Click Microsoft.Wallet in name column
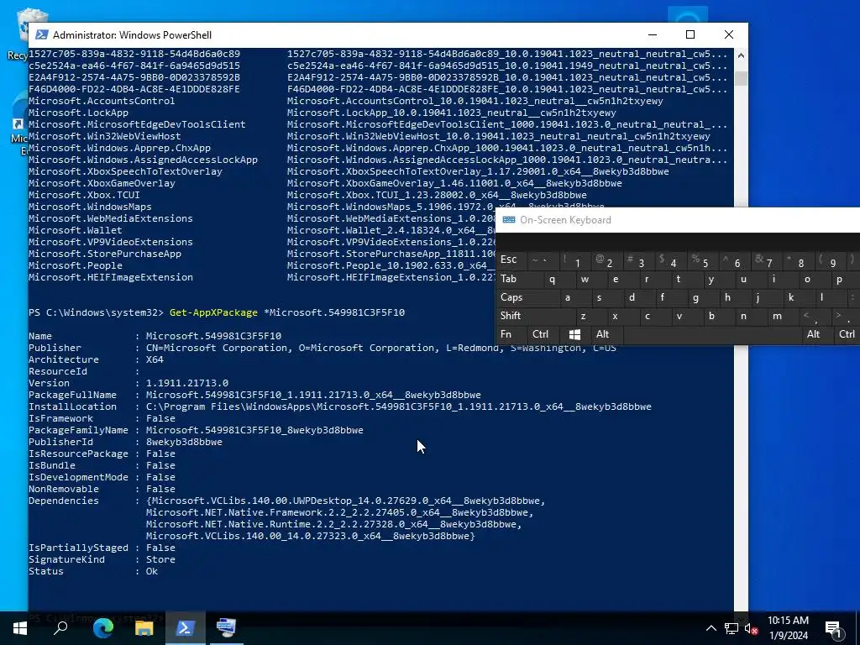This screenshot has width=860, height=645. coord(75,230)
